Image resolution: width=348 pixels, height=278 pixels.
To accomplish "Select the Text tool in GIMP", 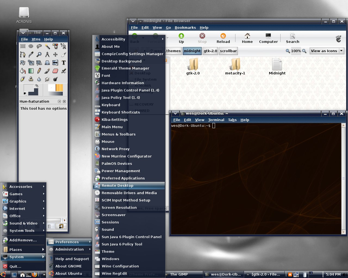I will point(63,63).
